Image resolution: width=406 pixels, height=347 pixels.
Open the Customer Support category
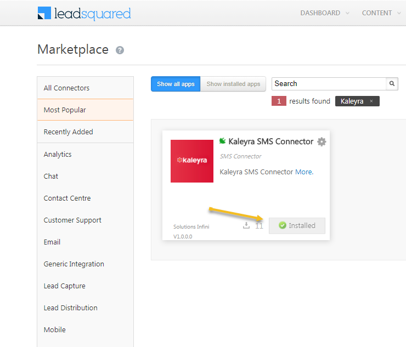(x=85, y=220)
